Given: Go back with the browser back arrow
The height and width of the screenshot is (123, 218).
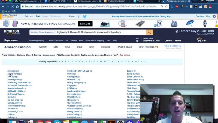Looking at the screenshot, I should [x=3, y=7].
